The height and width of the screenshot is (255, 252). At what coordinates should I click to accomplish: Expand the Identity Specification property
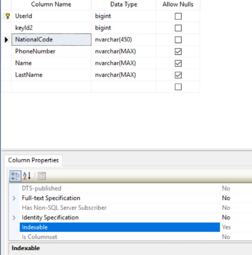(14, 218)
